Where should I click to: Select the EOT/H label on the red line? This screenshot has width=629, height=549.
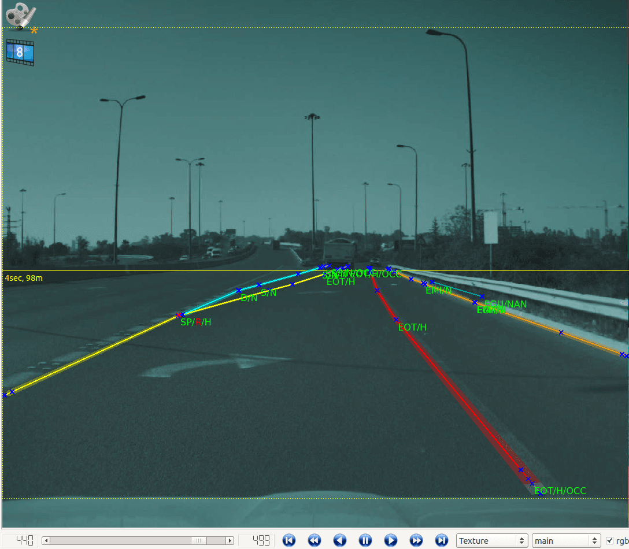pos(412,327)
